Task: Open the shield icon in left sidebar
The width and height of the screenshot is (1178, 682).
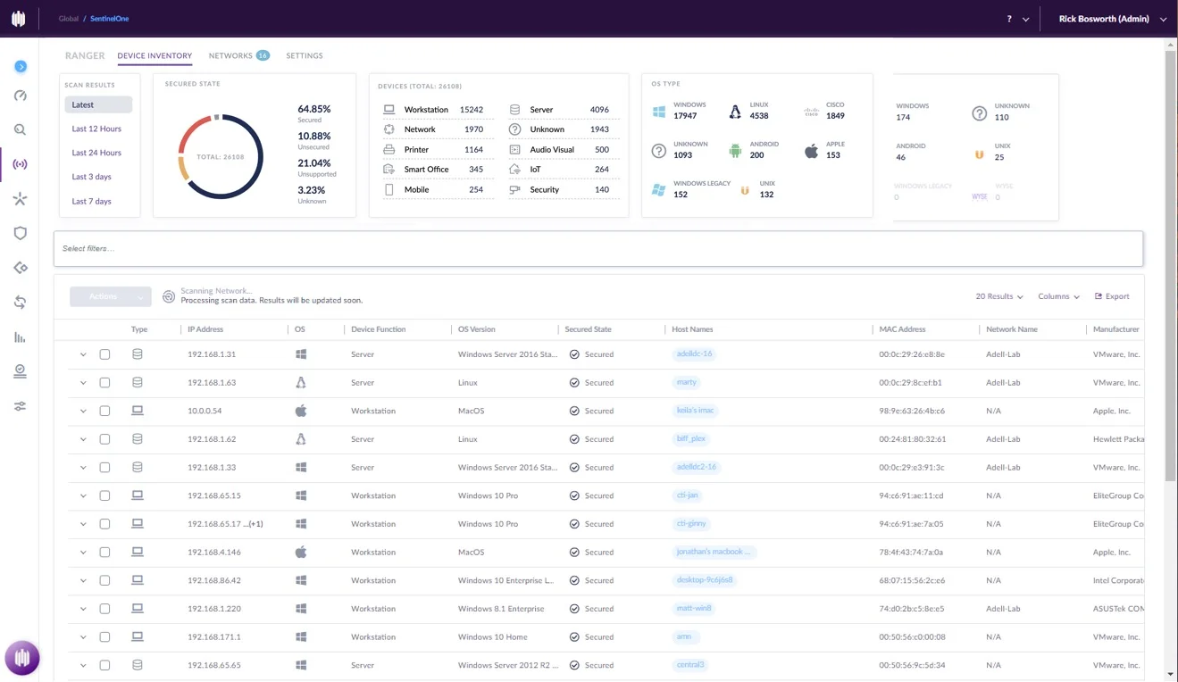Action: [20, 233]
